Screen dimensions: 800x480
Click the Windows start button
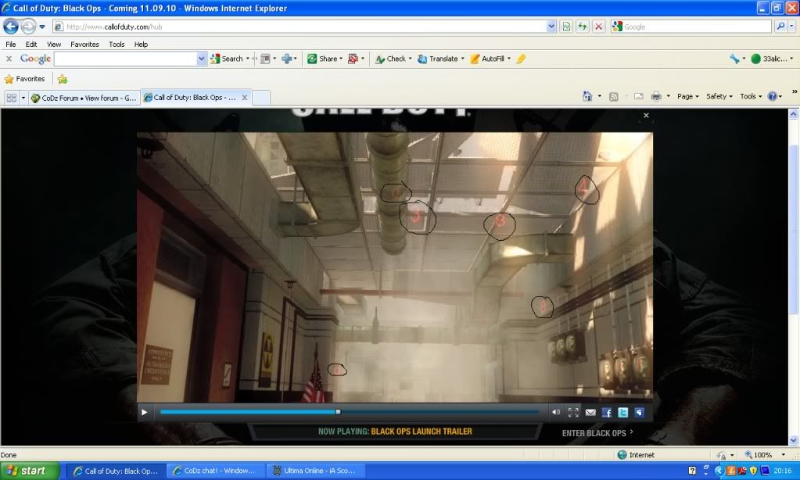click(x=29, y=471)
